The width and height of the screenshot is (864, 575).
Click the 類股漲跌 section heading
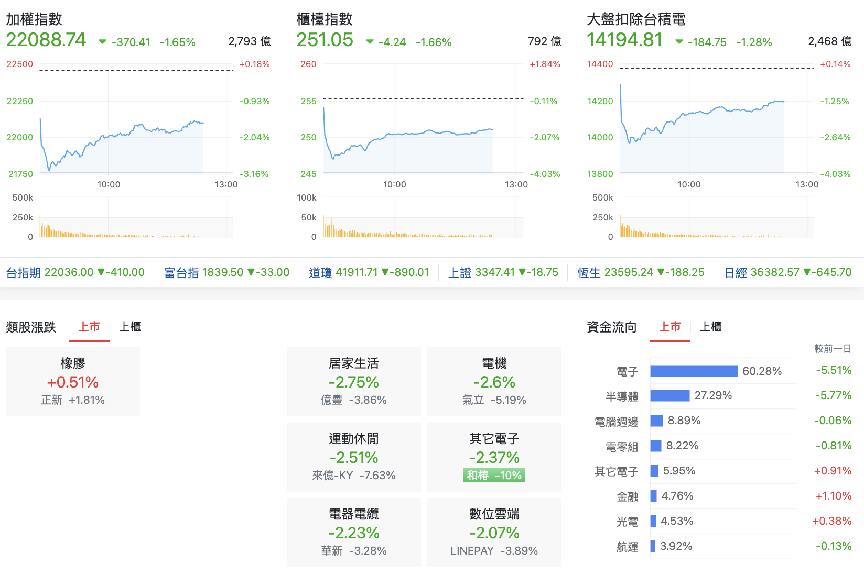click(x=31, y=327)
